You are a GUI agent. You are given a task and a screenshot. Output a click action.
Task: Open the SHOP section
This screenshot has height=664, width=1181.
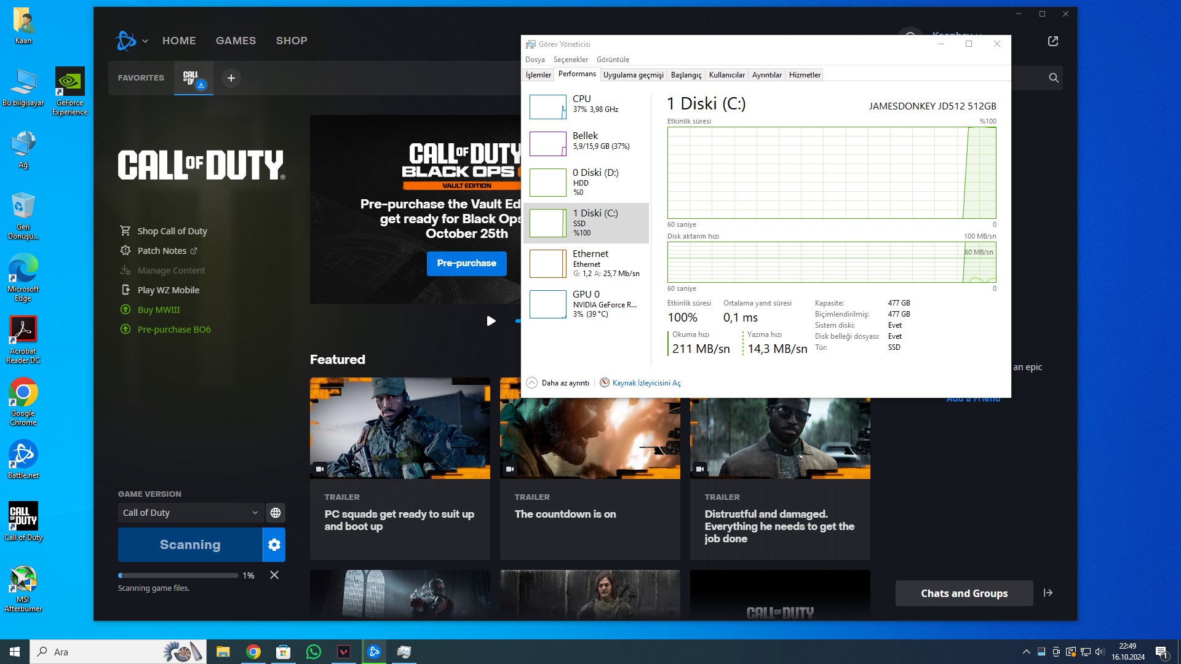(x=292, y=41)
